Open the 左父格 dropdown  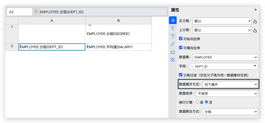[x=222, y=21]
